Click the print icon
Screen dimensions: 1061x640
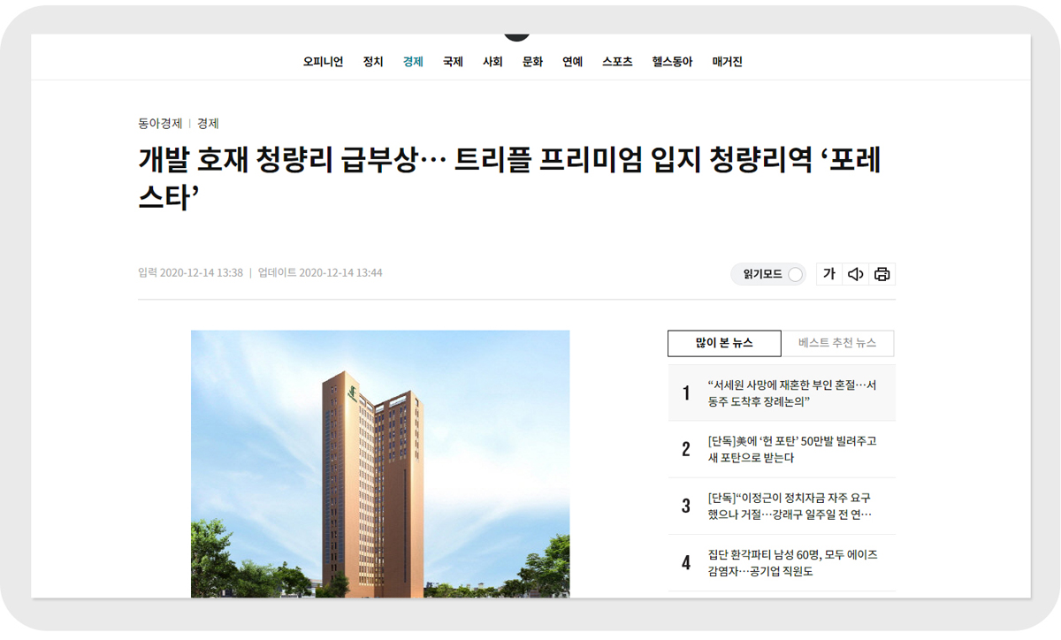pyautogui.click(x=882, y=274)
